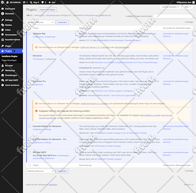Tick select-all checkbox in table footer
Viewport: 196px width, 193px height.
pyautogui.click(x=30, y=165)
